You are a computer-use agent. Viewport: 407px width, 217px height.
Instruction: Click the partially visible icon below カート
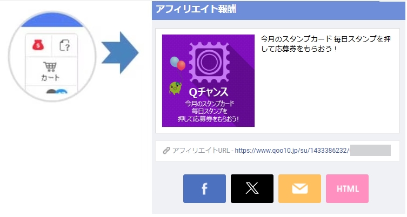point(57,91)
